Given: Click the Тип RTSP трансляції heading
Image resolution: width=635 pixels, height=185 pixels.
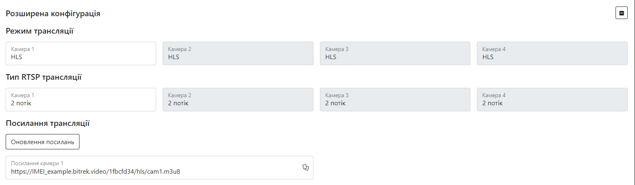Looking at the screenshot, I should (44, 77).
